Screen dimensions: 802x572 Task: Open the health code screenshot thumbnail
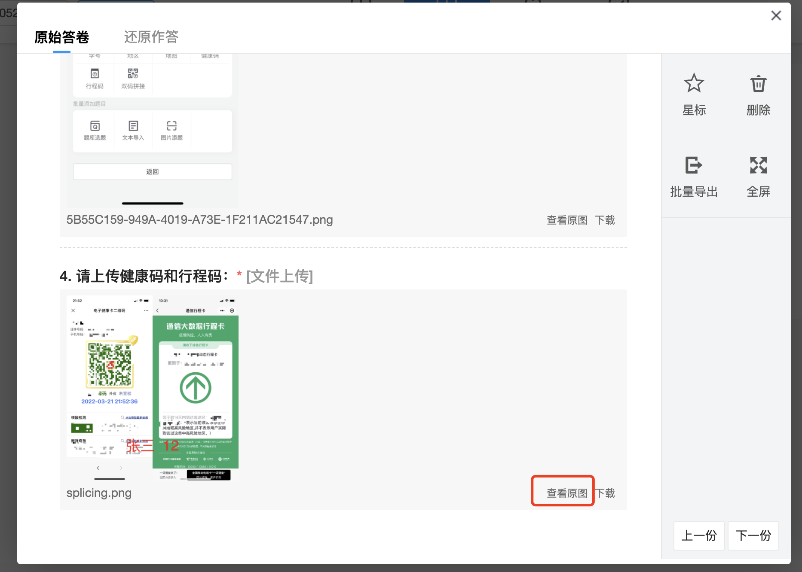coord(110,388)
